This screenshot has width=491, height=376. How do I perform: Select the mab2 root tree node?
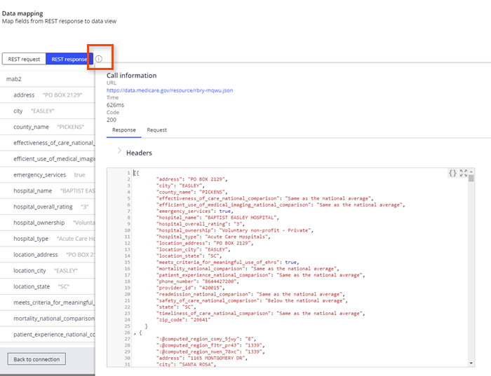[14, 79]
